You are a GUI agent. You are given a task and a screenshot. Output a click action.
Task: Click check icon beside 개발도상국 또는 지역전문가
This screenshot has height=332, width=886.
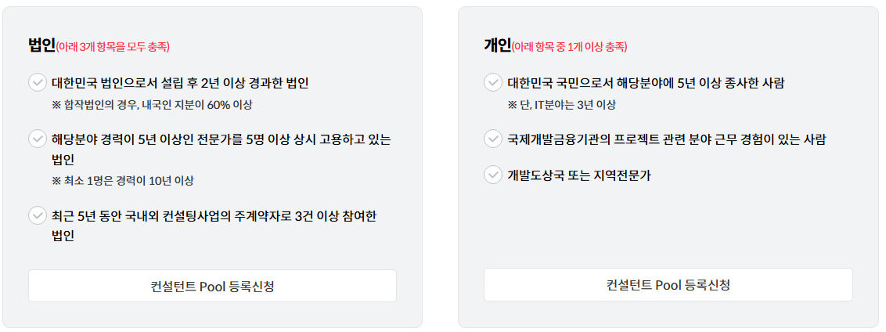493,175
